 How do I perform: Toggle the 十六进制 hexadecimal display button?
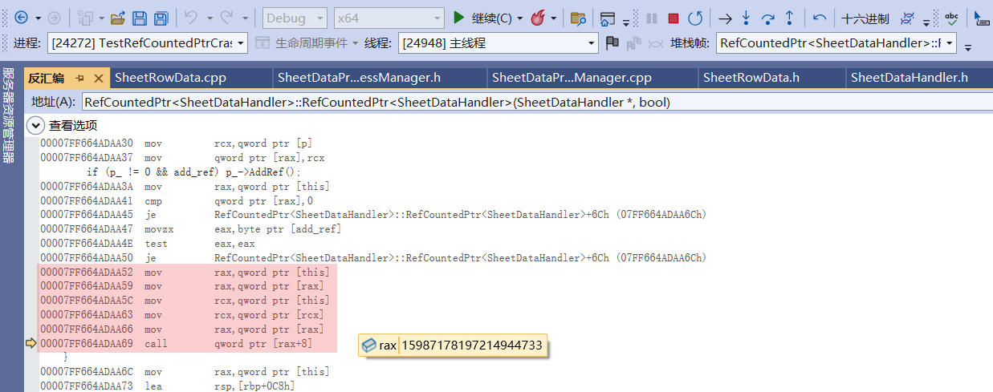(x=865, y=18)
